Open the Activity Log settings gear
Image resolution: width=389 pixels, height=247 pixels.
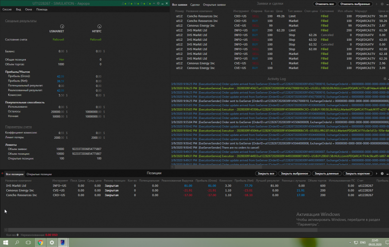385,79
